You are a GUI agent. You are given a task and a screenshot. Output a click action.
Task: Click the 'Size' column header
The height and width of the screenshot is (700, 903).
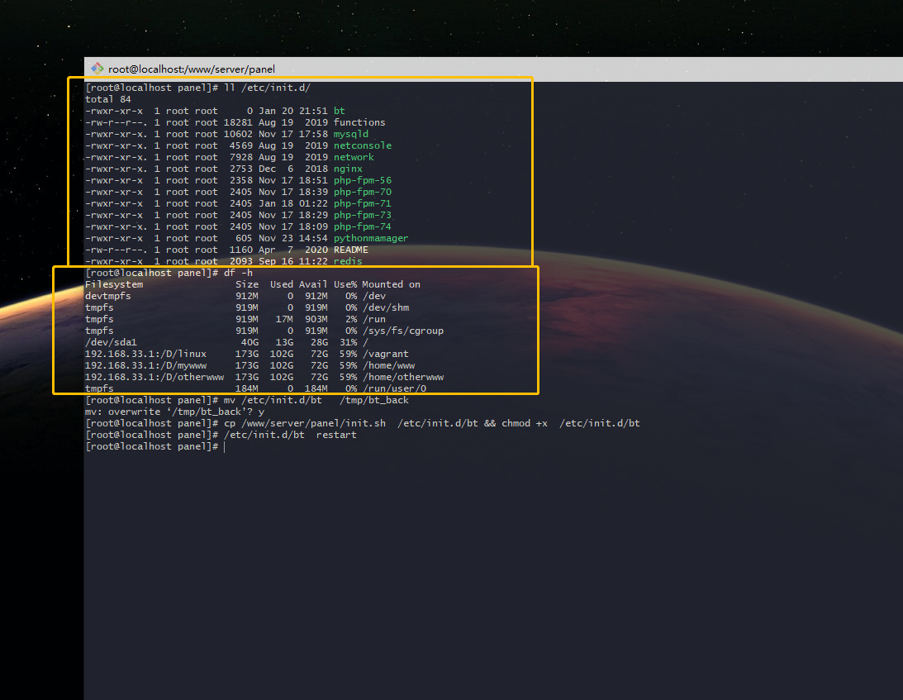tap(246, 284)
